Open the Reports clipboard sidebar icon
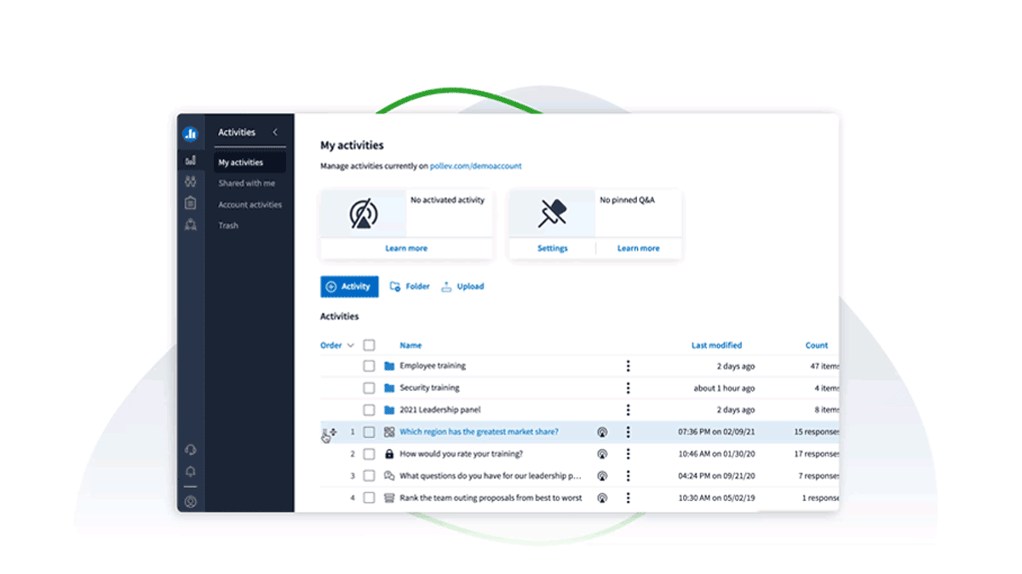Screen dimensions: 1022x574 tap(190, 203)
